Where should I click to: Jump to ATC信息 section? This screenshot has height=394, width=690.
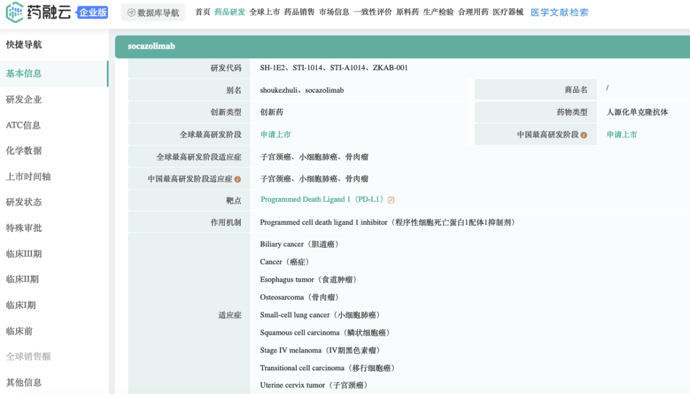pos(23,125)
